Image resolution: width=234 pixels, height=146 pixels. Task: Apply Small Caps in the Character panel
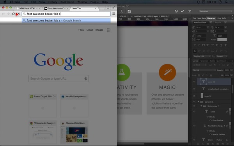pos(208,45)
